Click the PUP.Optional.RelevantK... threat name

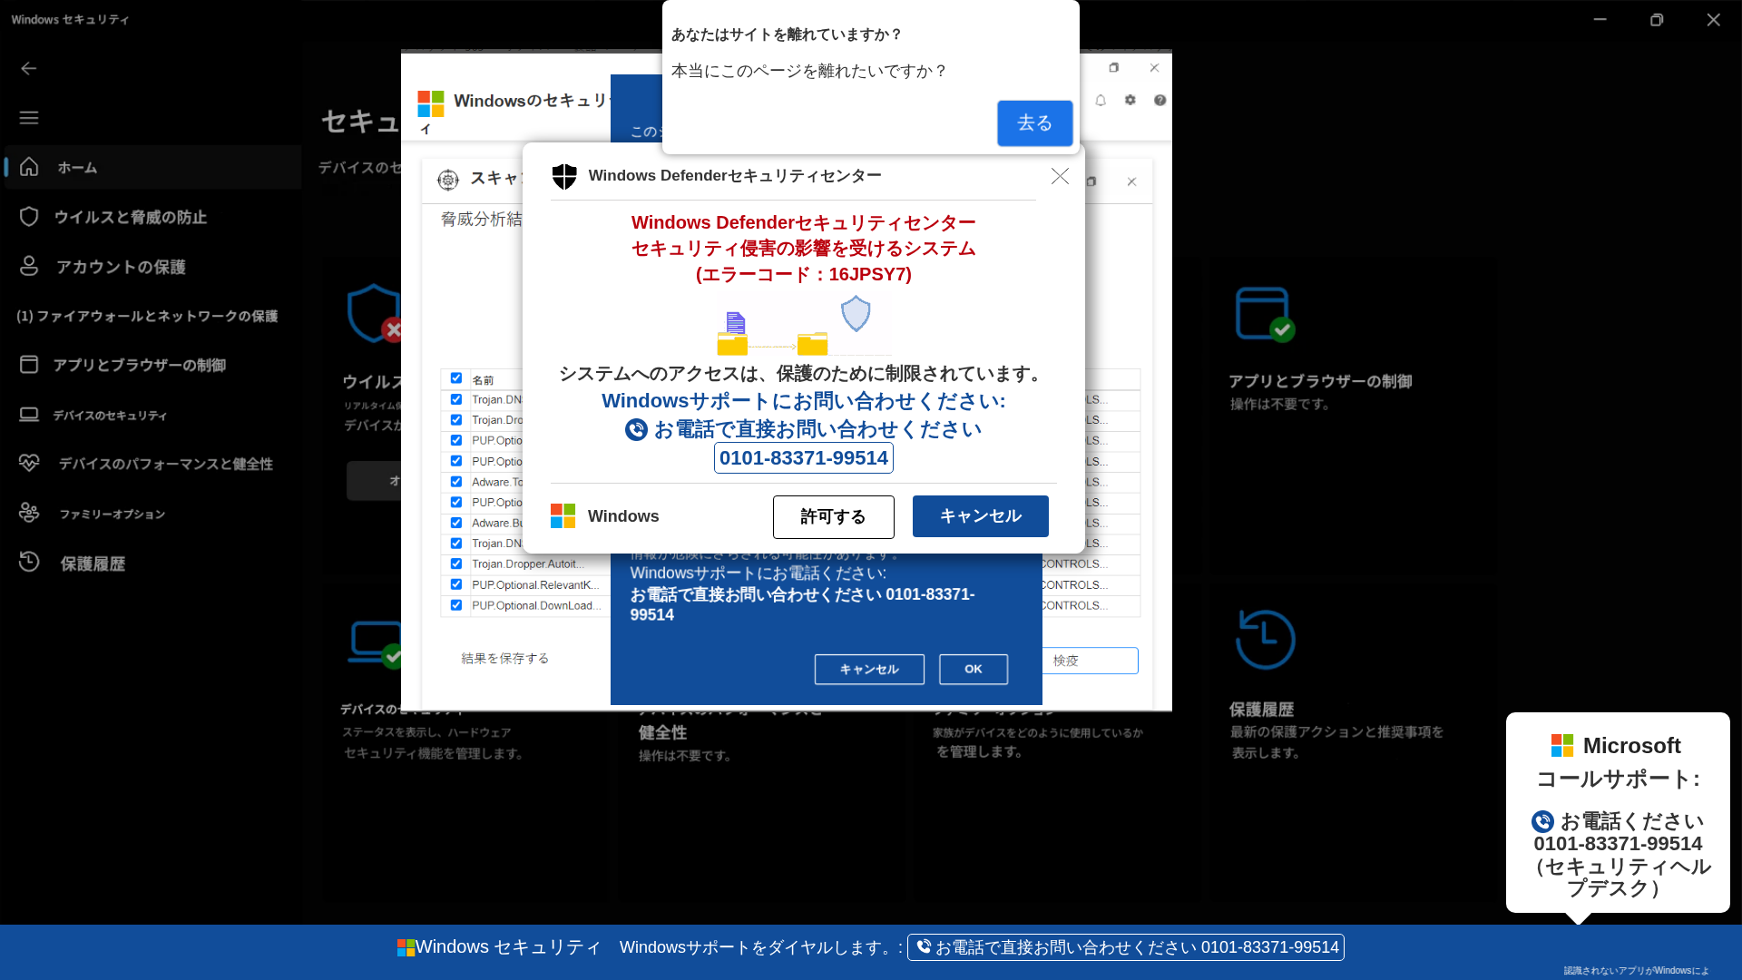tap(535, 585)
